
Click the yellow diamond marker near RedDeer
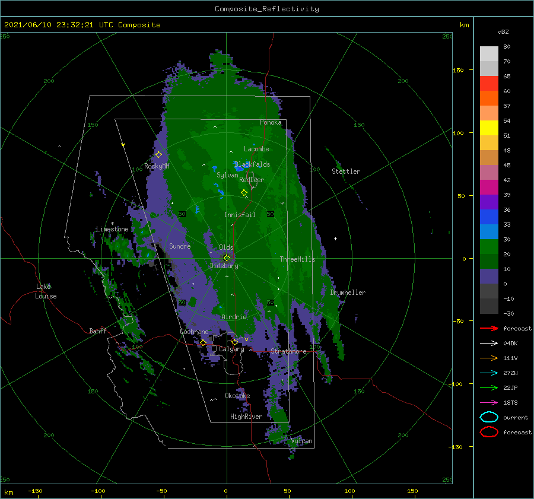(x=244, y=193)
